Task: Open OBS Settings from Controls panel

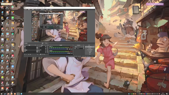Action: pyautogui.click(x=90, y=53)
